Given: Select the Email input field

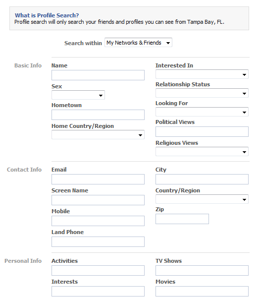Looking at the screenshot, I should point(98,179).
